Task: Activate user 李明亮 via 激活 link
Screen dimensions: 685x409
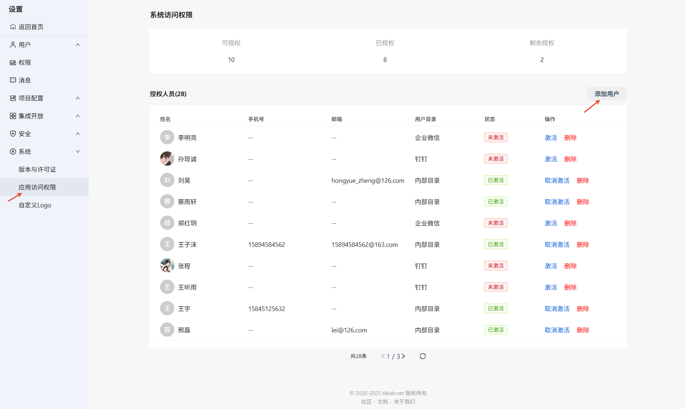Action: pos(551,138)
